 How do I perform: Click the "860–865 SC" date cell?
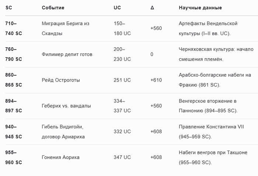tap(14, 80)
